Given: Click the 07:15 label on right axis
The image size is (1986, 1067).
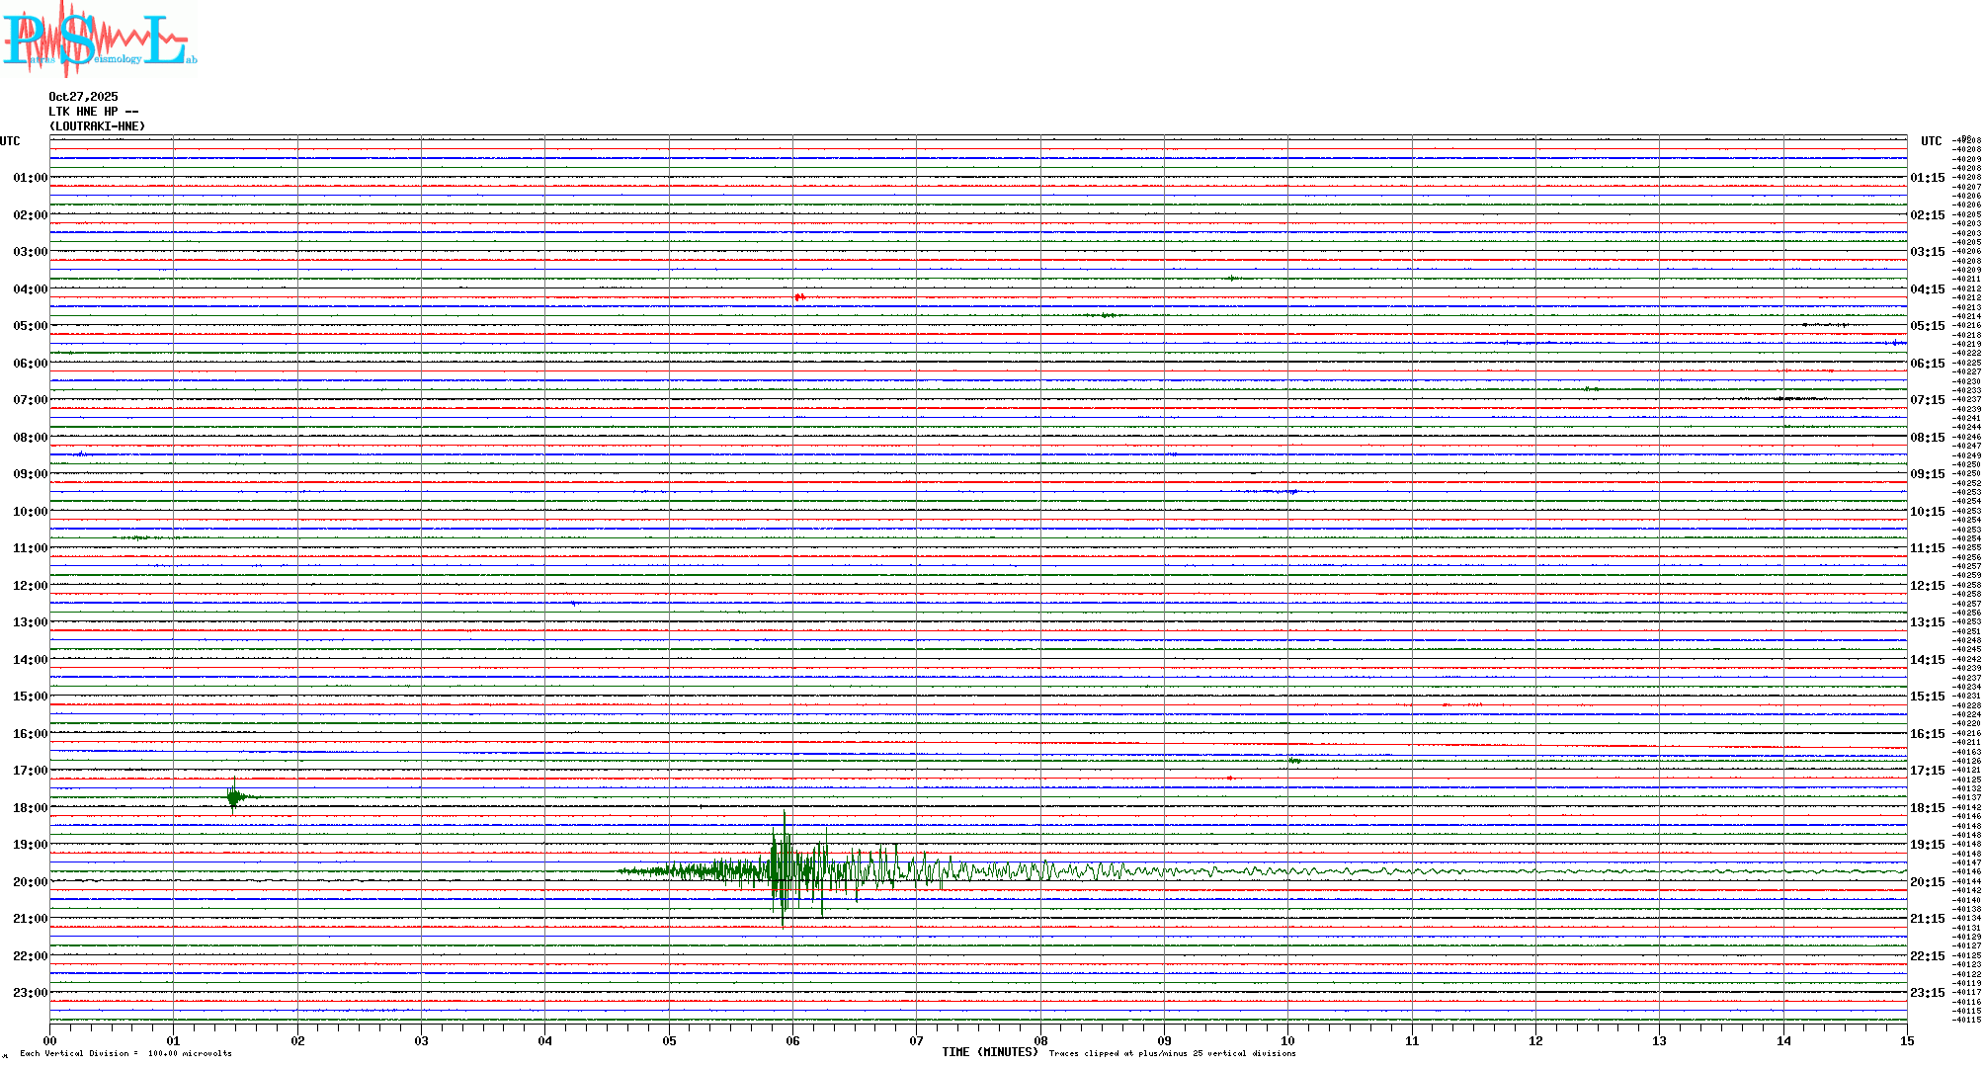Looking at the screenshot, I should (x=1927, y=400).
